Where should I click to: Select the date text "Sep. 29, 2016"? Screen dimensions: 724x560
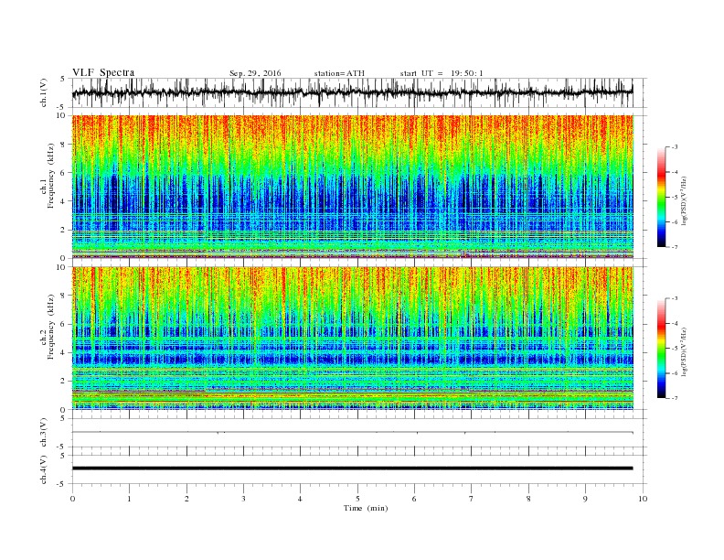coord(255,73)
